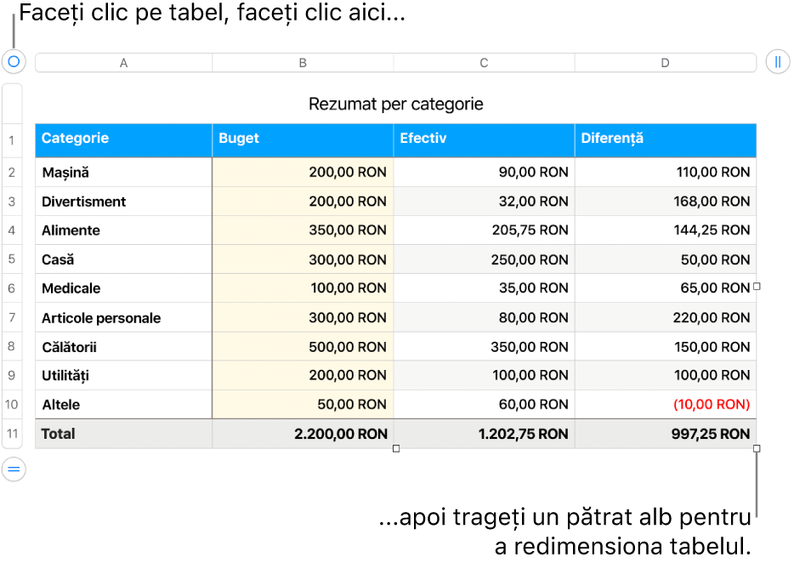Select the Divertisment cell
Screen dimensions: 794x563
click(123, 202)
